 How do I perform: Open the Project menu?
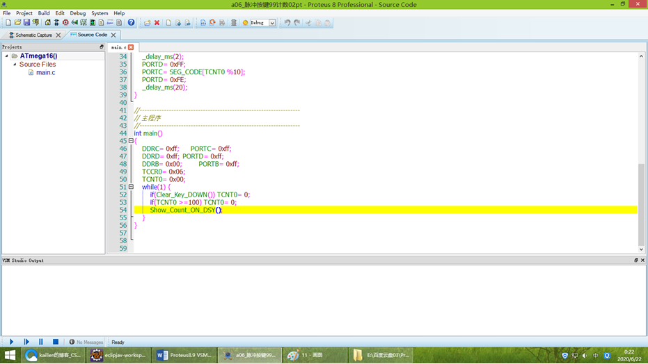point(24,13)
